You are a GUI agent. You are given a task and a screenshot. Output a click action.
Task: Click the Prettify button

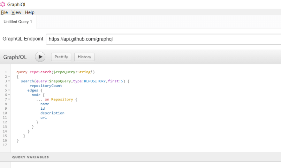coord(61,57)
